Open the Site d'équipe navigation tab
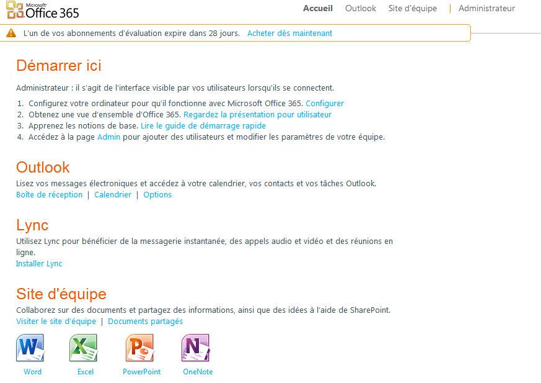Viewport: 541px width, 383px height. pos(413,8)
